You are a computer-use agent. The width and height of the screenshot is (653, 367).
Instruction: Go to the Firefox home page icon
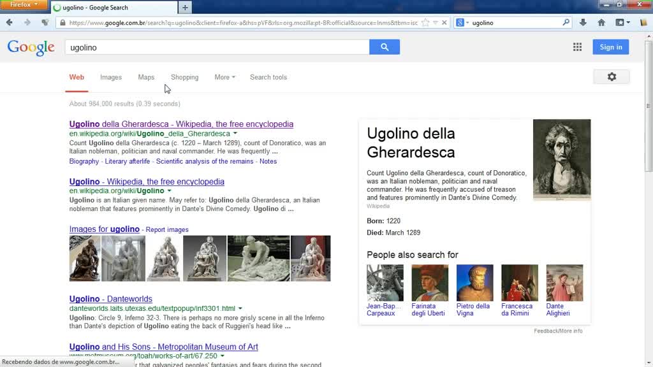coord(601,22)
